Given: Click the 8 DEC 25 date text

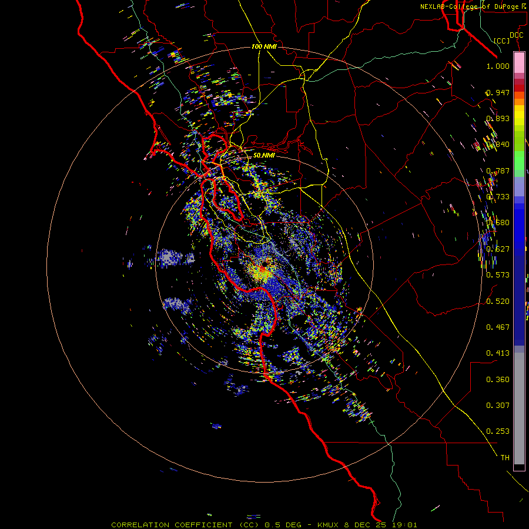Looking at the screenshot, I should coord(366,525).
